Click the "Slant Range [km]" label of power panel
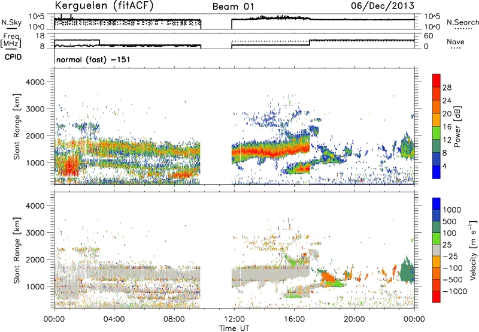 coord(17,126)
